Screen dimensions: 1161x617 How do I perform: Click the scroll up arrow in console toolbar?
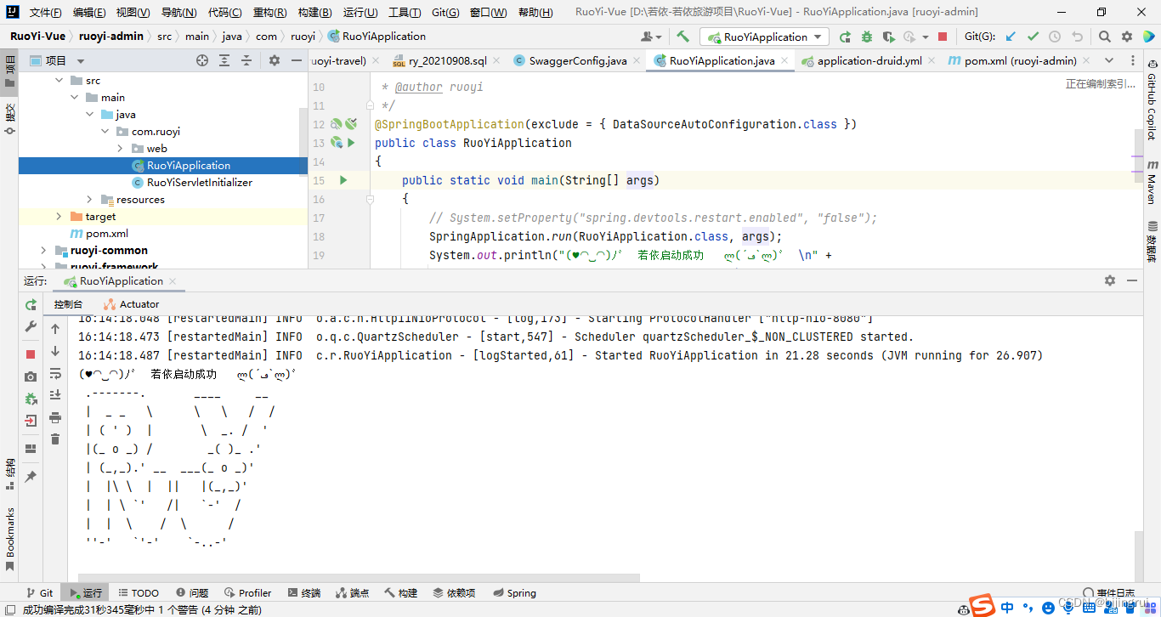55,328
